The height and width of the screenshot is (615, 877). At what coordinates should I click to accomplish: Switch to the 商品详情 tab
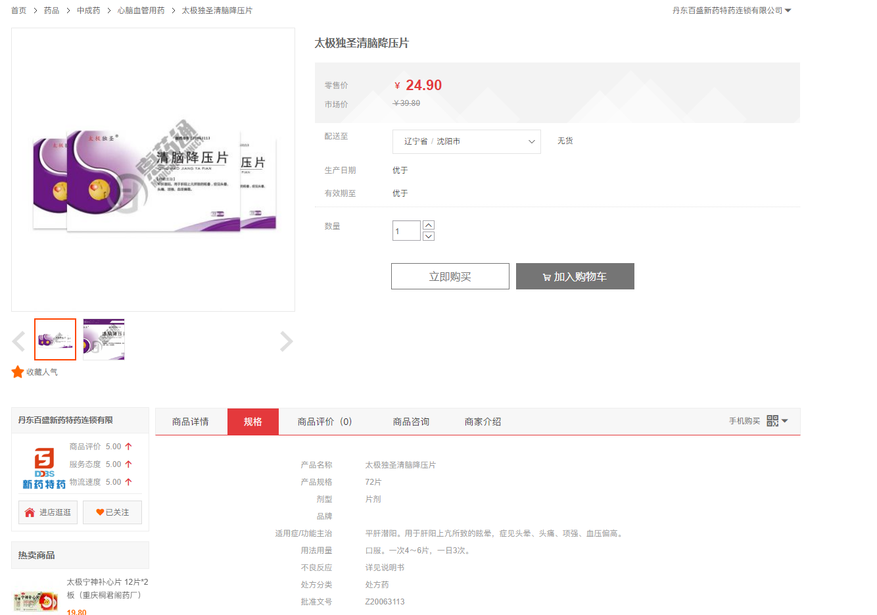191,422
